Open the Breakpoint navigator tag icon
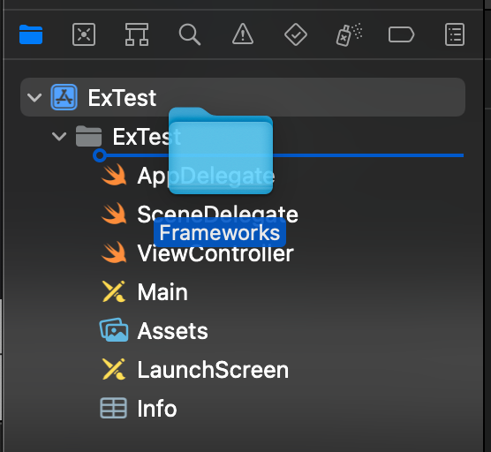 [401, 34]
